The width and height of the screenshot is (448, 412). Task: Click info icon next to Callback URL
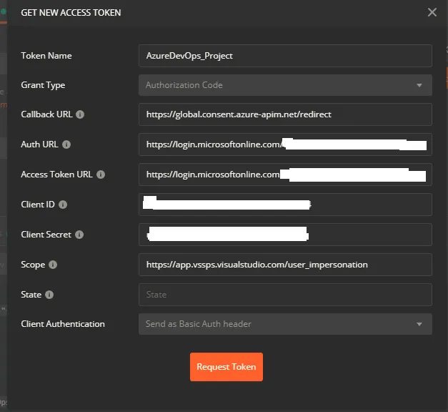tap(80, 114)
